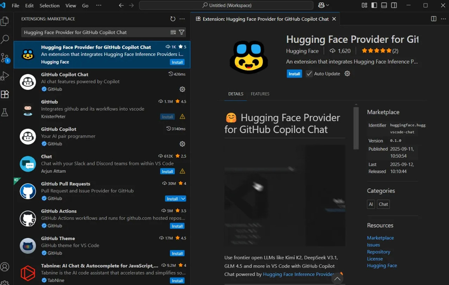The image size is (449, 285).
Task: Refresh the extensions marketplace list
Action: click(x=173, y=19)
